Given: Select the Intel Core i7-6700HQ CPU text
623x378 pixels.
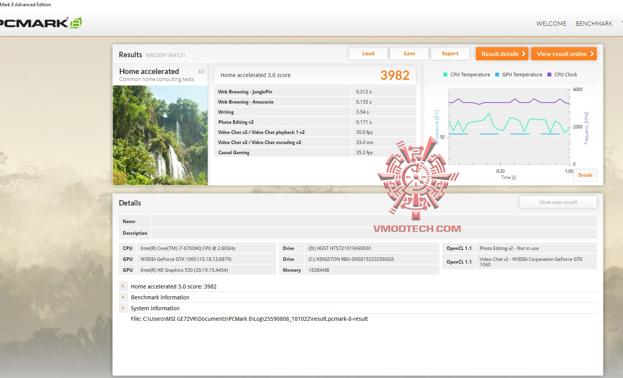Looking at the screenshot, I should pyautogui.click(x=188, y=248).
